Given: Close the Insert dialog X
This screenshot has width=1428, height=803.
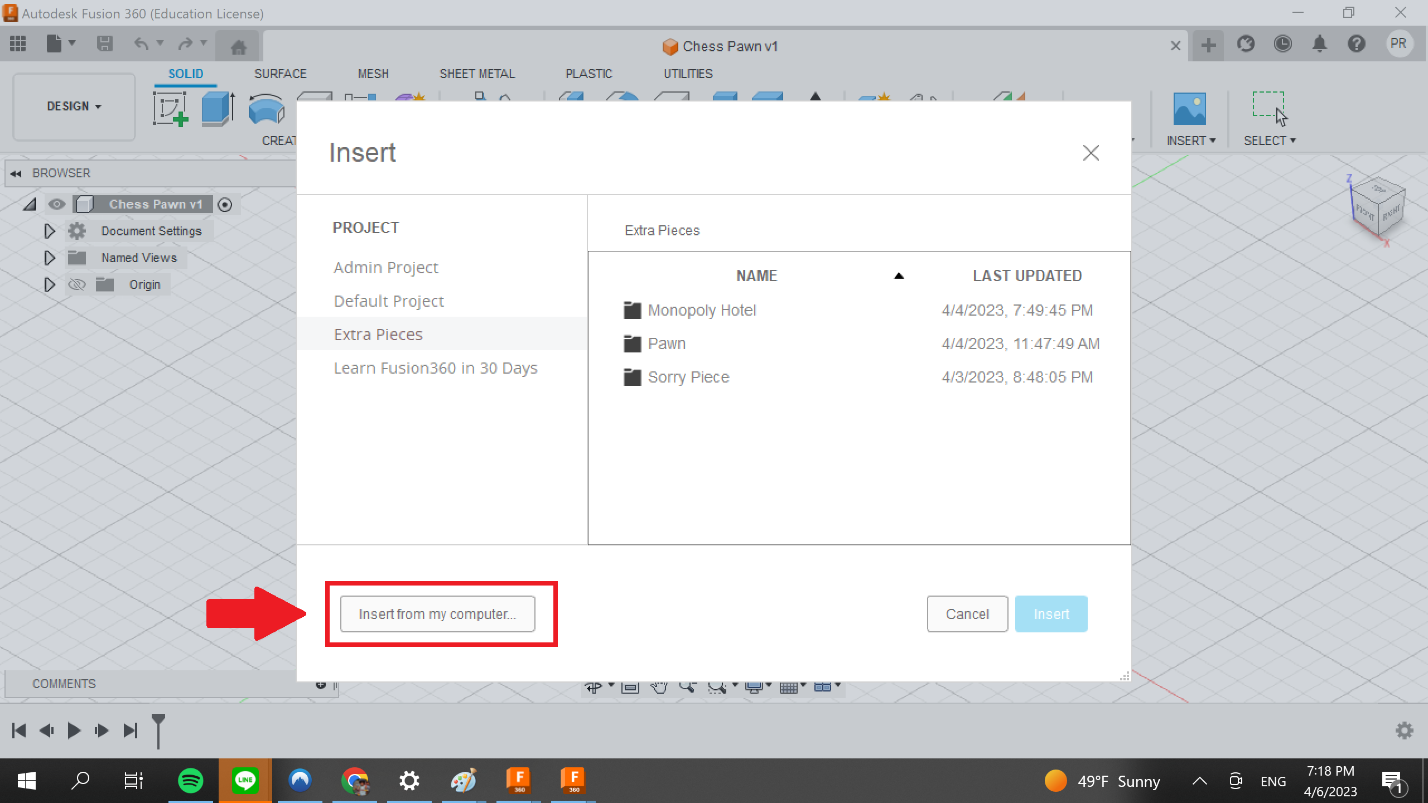Looking at the screenshot, I should (1091, 153).
